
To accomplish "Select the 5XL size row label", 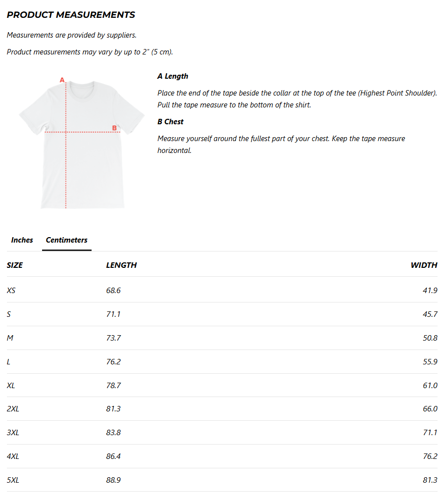I will [13, 480].
